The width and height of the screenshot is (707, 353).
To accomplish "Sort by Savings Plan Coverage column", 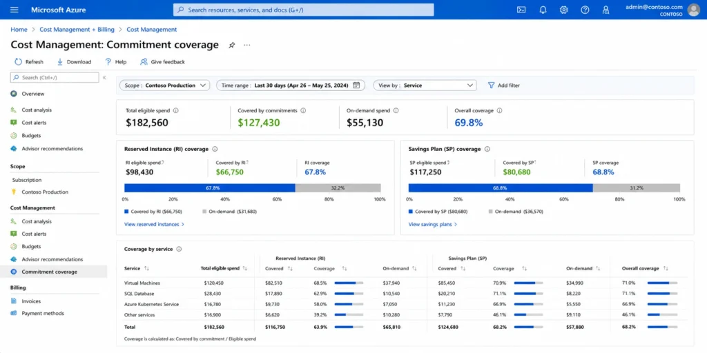I will pyautogui.click(x=525, y=268).
